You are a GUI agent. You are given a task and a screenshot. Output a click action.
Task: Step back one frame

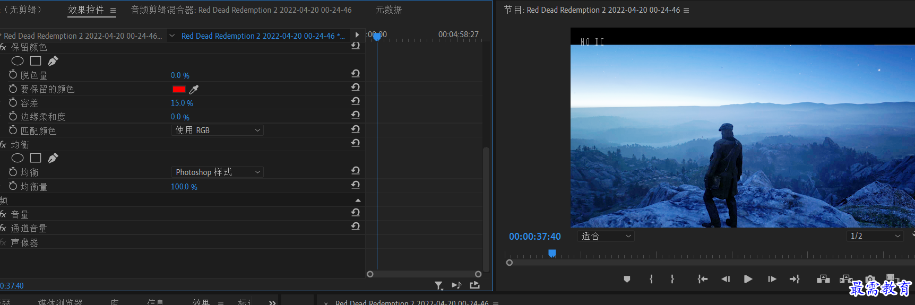tap(726, 279)
